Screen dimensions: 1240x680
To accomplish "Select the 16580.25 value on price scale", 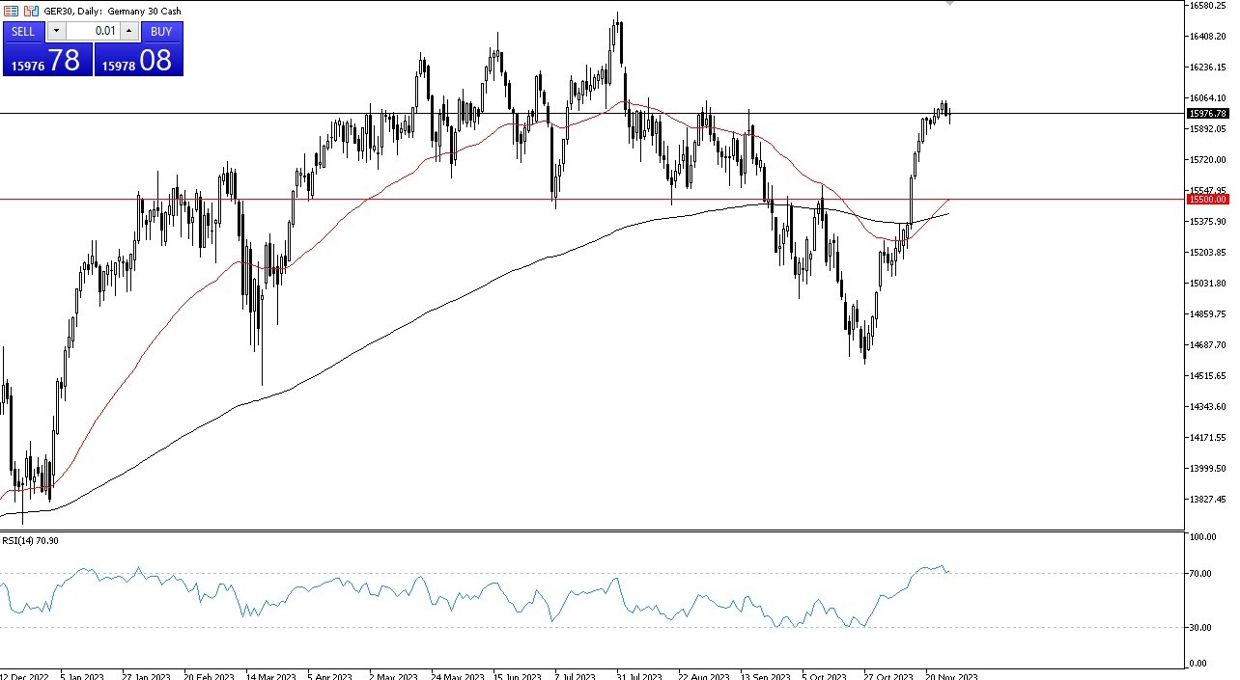I will (x=1210, y=4).
